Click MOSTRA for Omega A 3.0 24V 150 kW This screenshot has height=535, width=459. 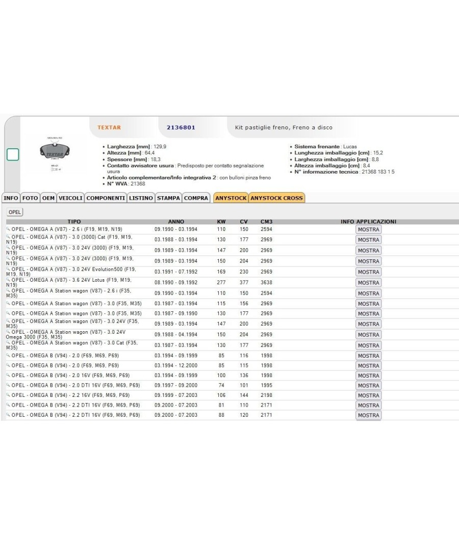point(369,261)
